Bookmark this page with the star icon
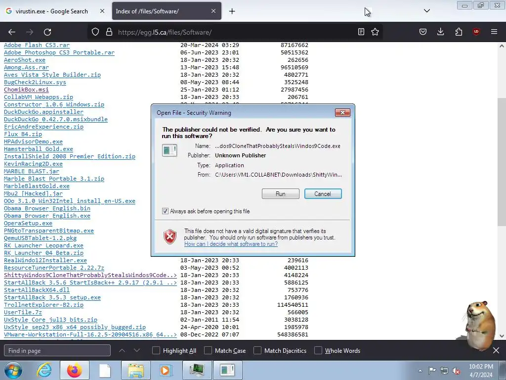The width and height of the screenshot is (506, 380). pos(375,32)
